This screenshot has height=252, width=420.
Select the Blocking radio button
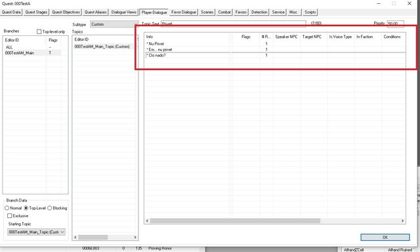(x=50, y=208)
